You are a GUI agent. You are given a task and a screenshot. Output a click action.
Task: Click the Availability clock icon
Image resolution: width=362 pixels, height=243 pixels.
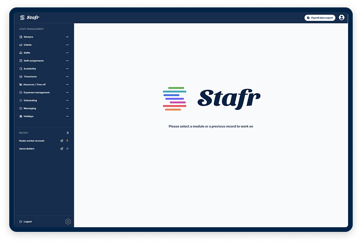(20, 69)
